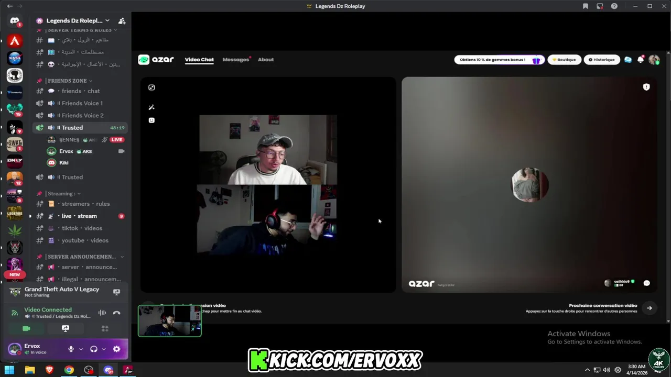Share Grand Theft Auto V screen icon
Screen dimensions: 671x377
tap(117, 292)
